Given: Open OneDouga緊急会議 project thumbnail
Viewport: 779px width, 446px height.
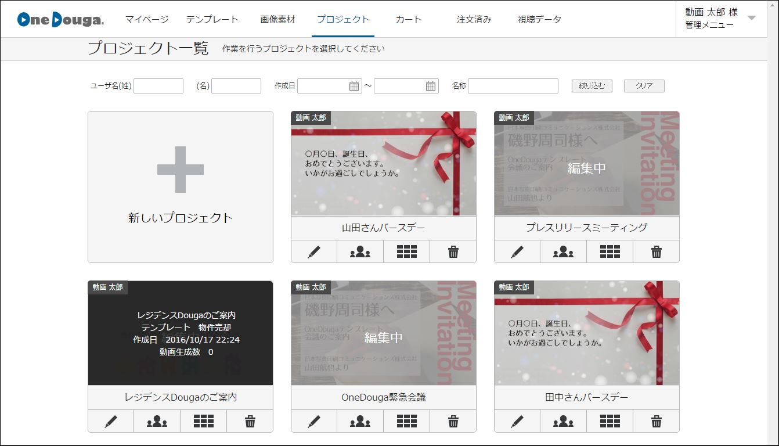Looking at the screenshot, I should [384, 333].
